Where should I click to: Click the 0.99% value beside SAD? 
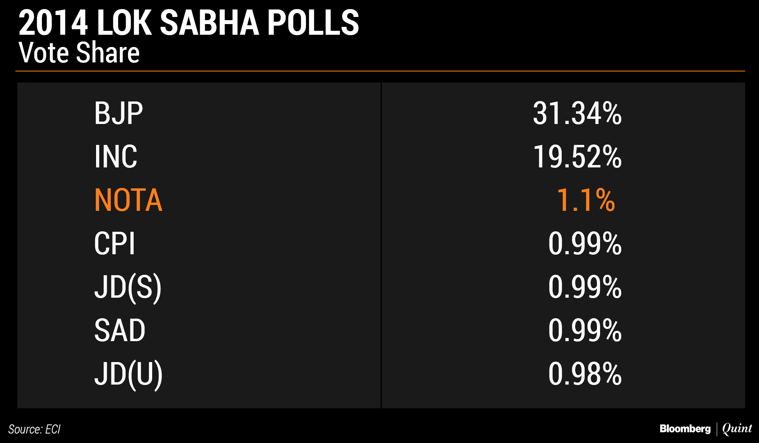coord(585,330)
